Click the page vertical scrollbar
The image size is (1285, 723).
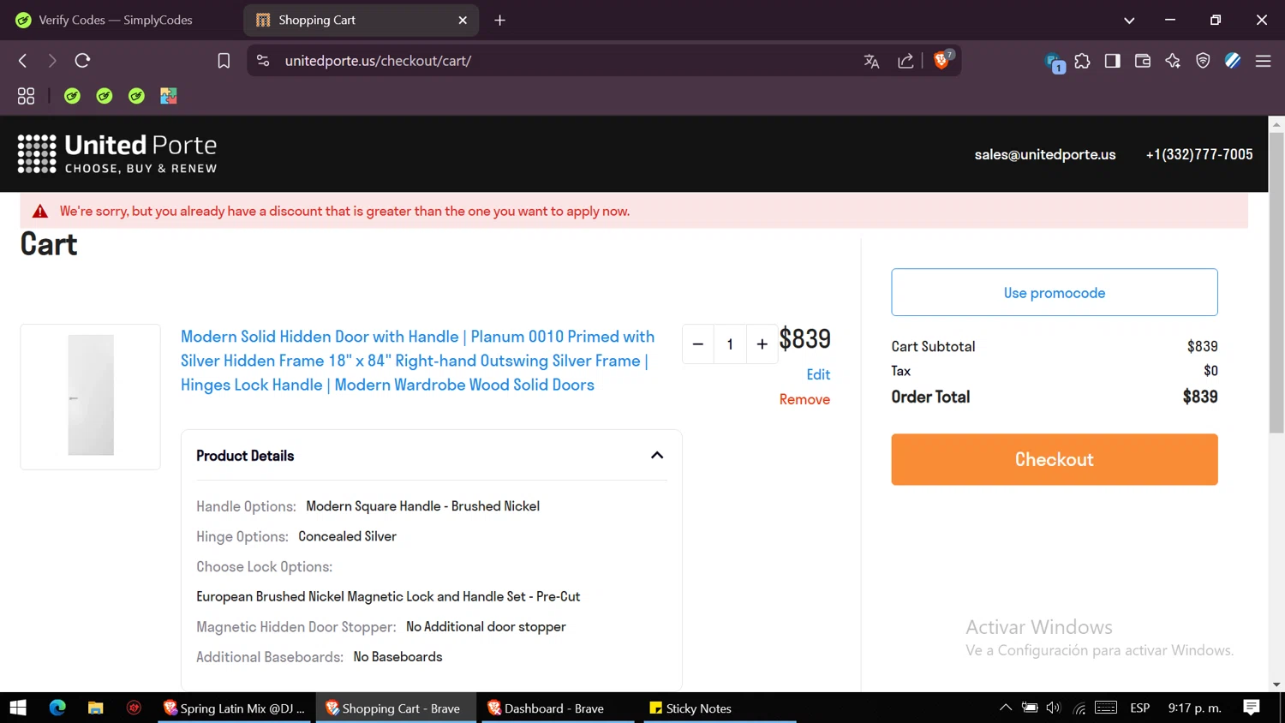click(1276, 283)
